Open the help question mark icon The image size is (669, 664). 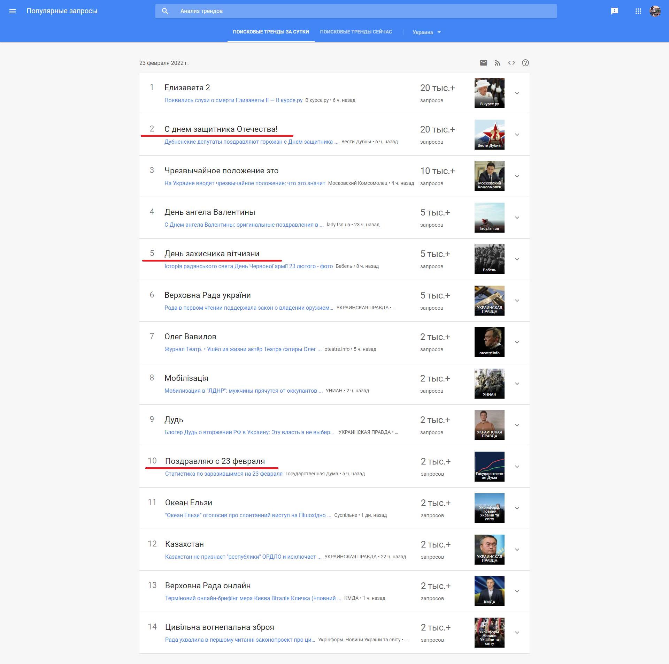[x=525, y=63]
